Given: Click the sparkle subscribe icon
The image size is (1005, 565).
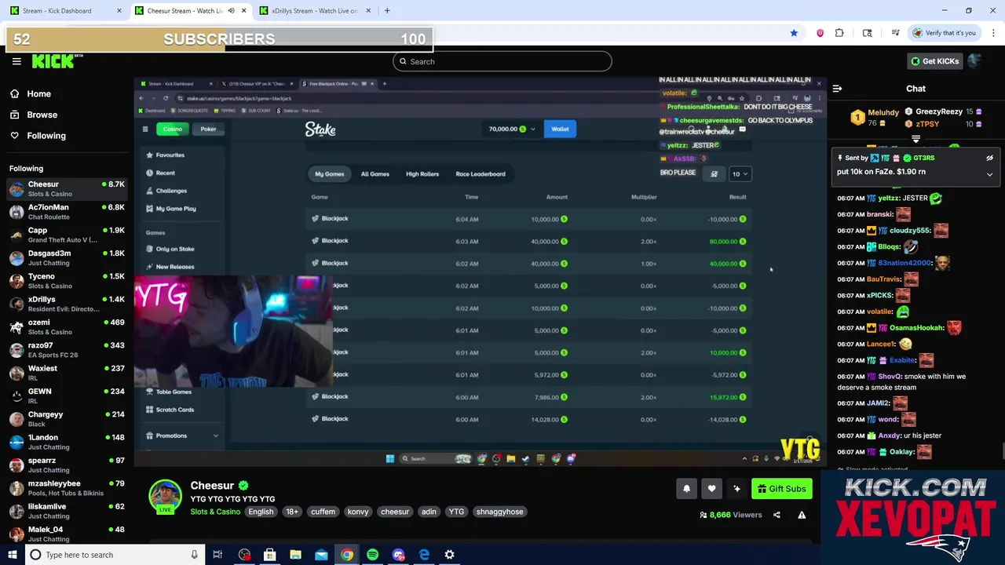Looking at the screenshot, I should point(736,489).
